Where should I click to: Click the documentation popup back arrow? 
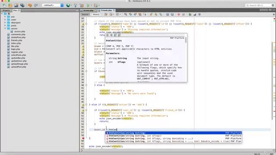pyautogui.click(x=107, y=35)
